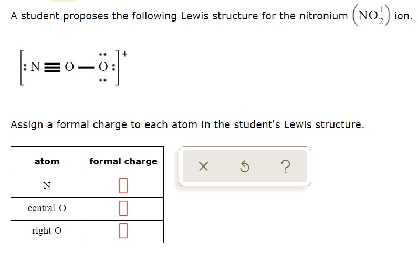Screen dimensions: 418x261
Task: Select the N row label in the table
Action: (x=47, y=185)
